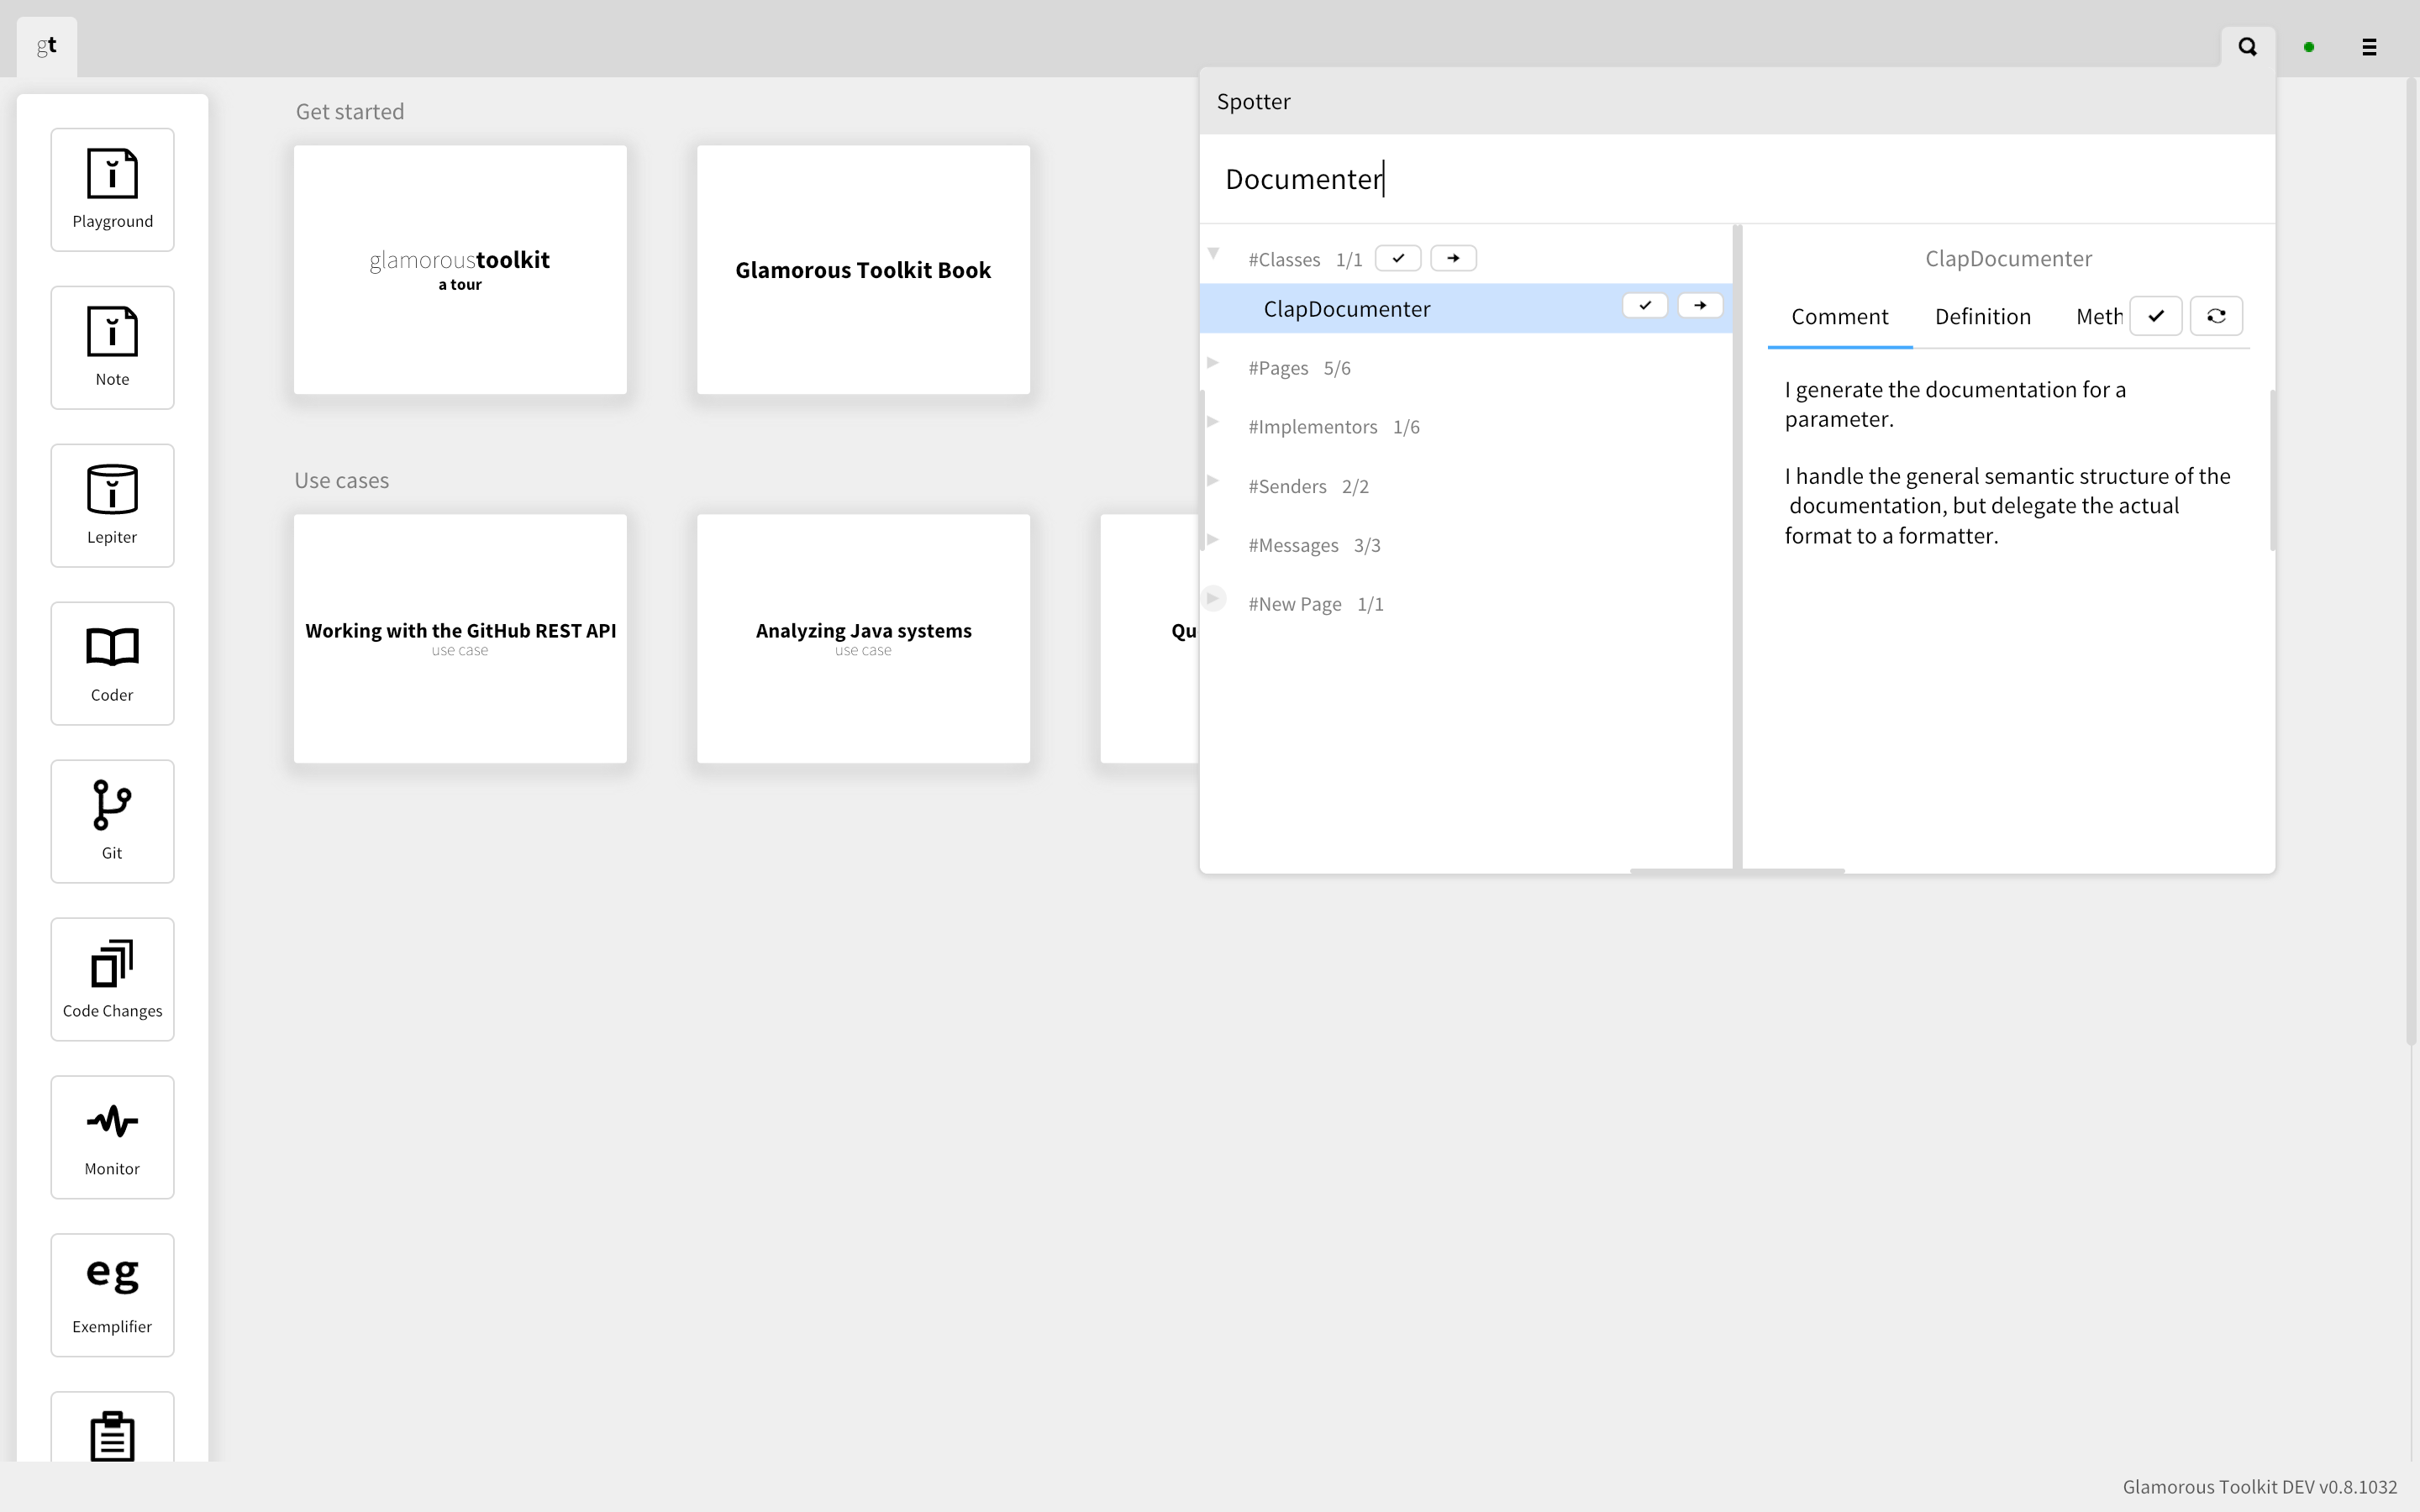Screen dimensions: 2420x1512
Task: Open the search Spotter via magnifier icon
Action: (2246, 46)
